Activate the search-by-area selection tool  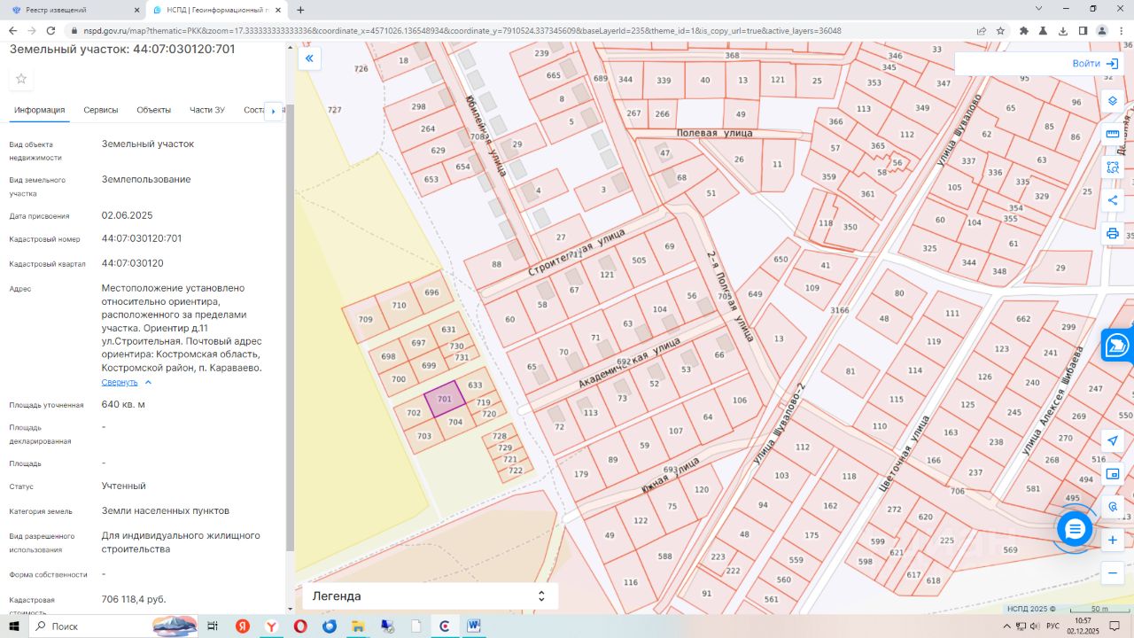click(1113, 167)
